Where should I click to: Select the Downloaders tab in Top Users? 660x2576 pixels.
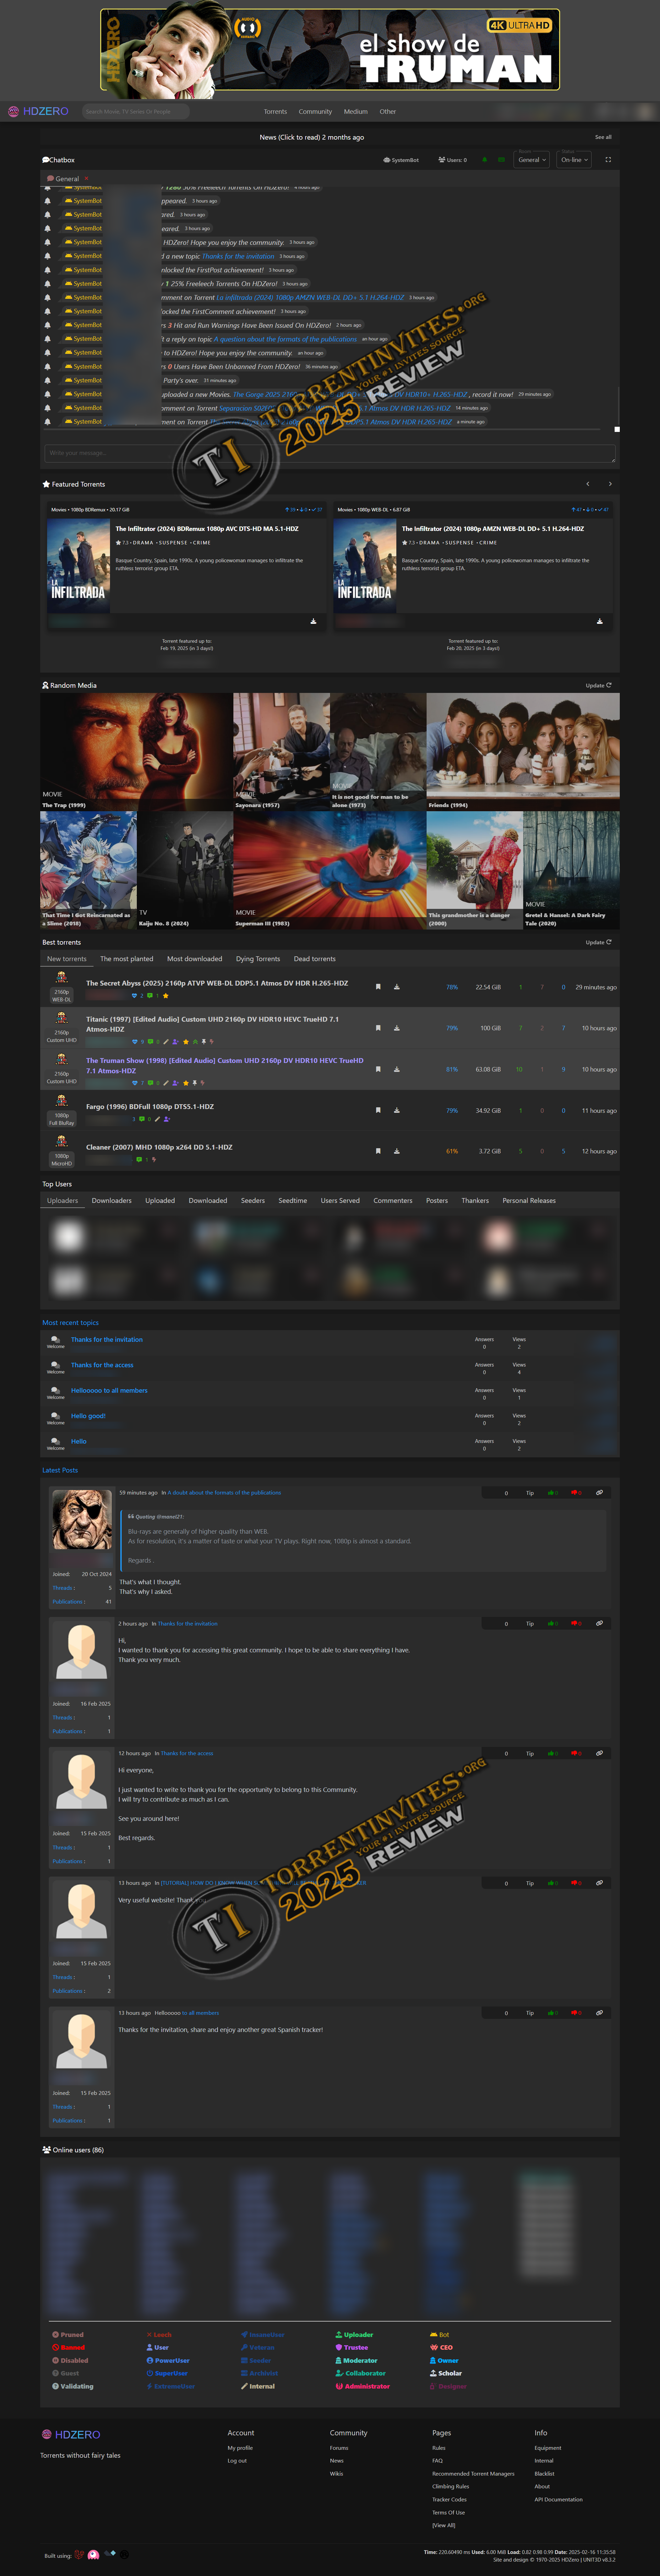point(112,1201)
